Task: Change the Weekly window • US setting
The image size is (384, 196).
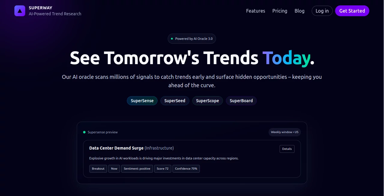Action: click(x=284, y=132)
